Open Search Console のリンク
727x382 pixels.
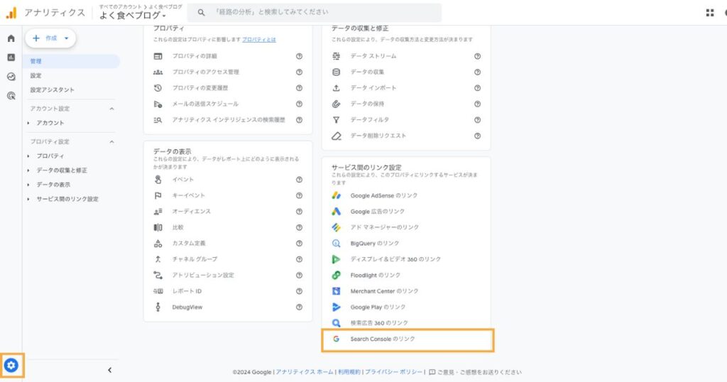(x=383, y=339)
